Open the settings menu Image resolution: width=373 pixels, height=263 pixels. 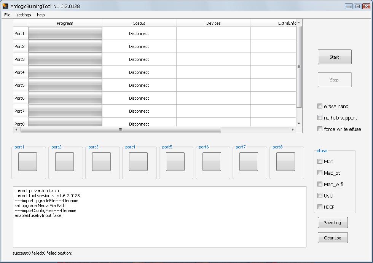click(x=24, y=15)
